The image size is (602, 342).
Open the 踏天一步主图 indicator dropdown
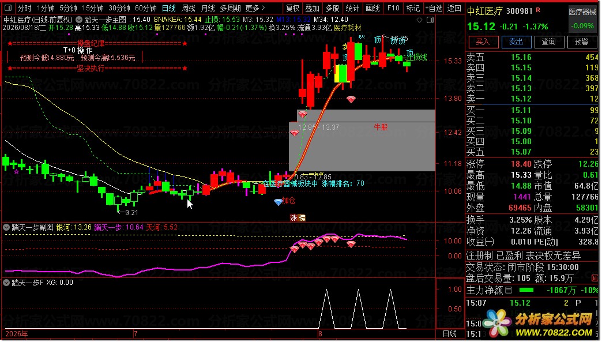pyautogui.click(x=79, y=20)
